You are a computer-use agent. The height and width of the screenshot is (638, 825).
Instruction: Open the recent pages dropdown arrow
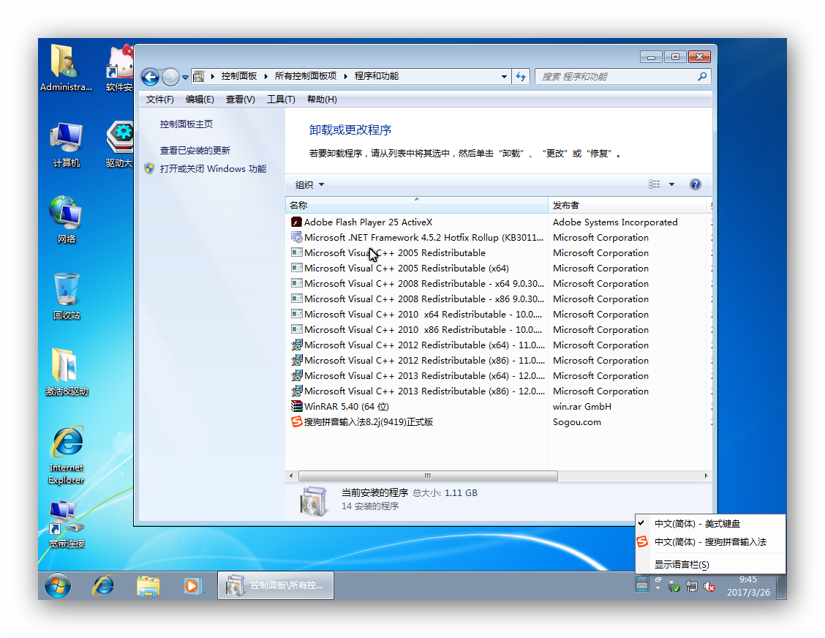[x=185, y=78]
